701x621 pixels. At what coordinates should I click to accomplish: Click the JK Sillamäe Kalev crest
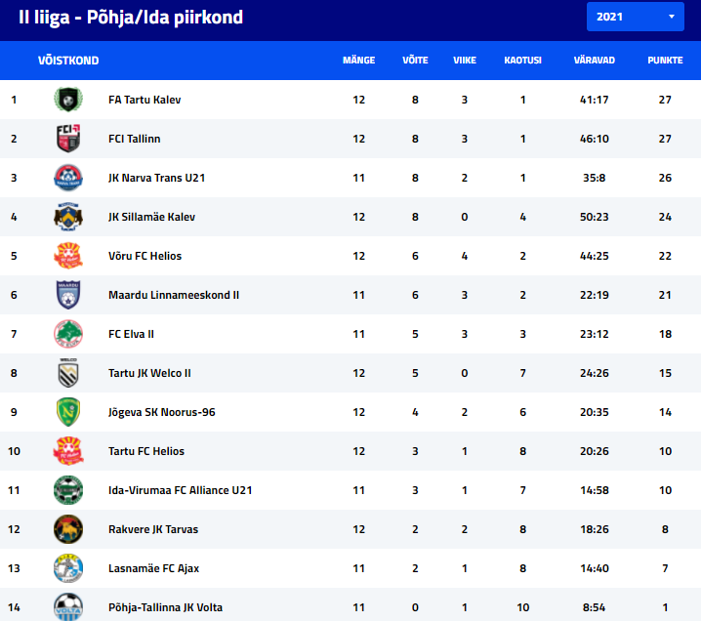(x=68, y=217)
